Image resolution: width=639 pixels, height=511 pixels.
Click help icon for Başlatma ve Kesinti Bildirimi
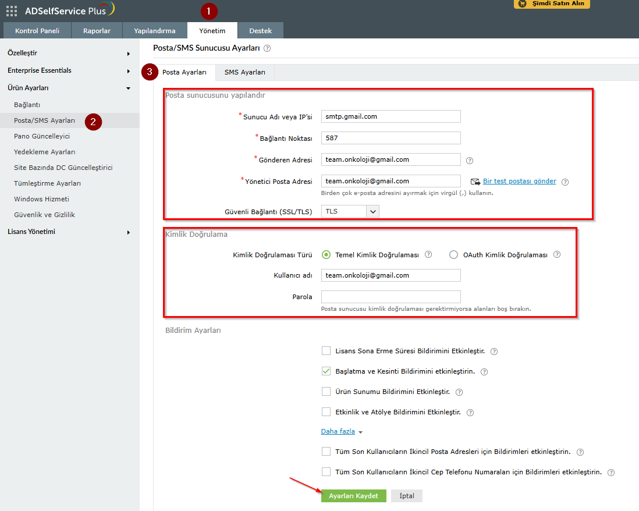tap(484, 372)
